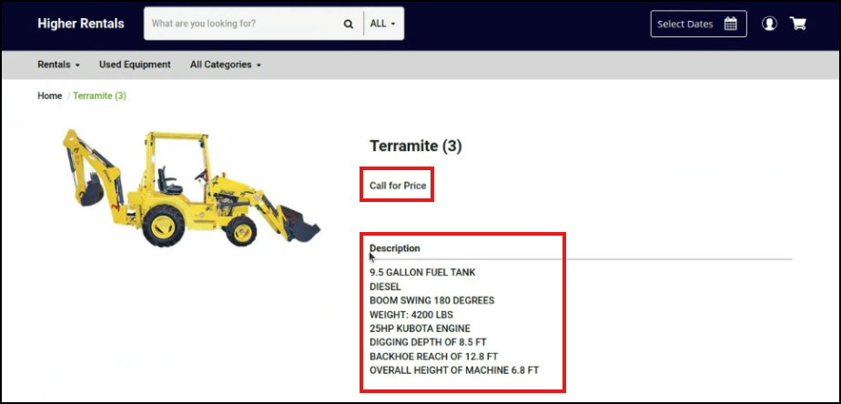Navigate to Home via breadcrumb
841x404 pixels.
click(x=49, y=96)
